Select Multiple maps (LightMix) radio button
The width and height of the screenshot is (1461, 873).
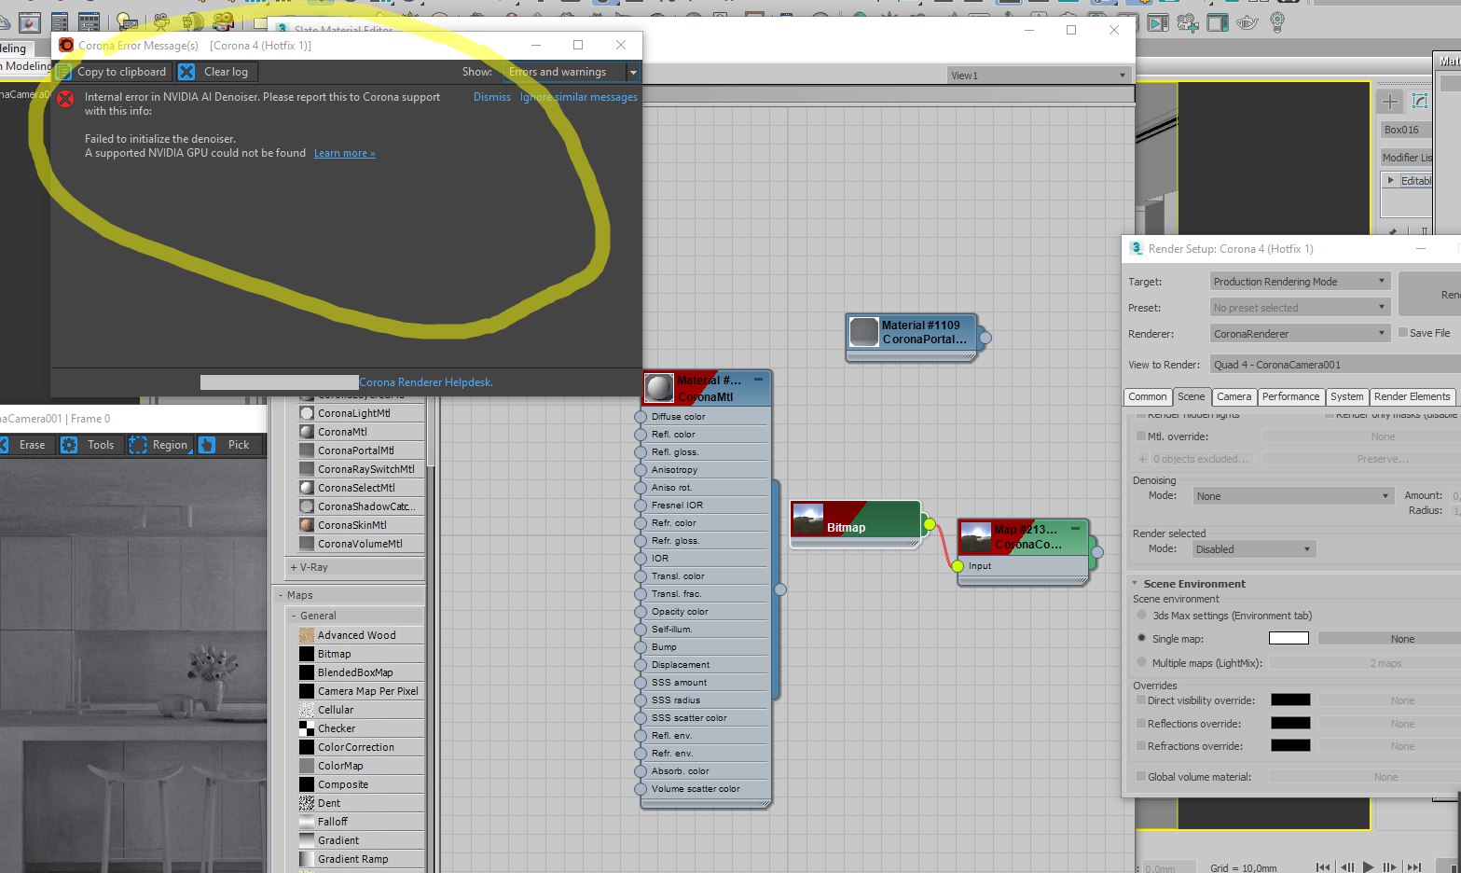coord(1141,662)
